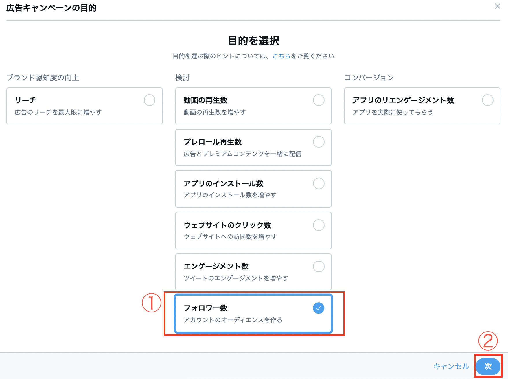Select the リーチ radio button

[x=150, y=100]
